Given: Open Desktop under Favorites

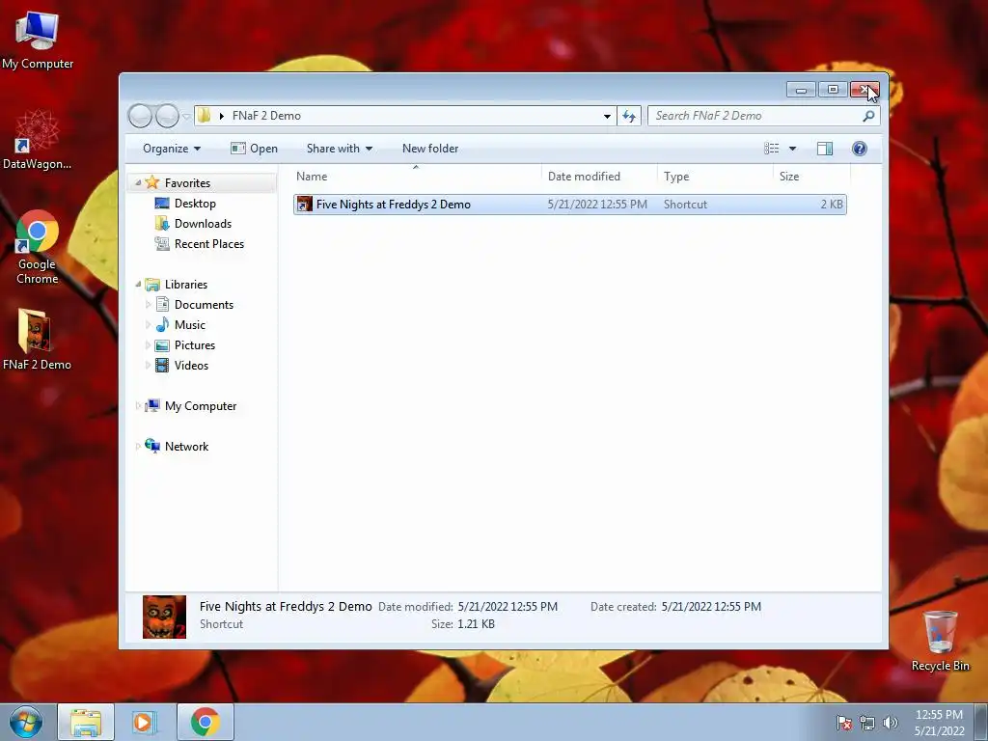Looking at the screenshot, I should point(195,204).
